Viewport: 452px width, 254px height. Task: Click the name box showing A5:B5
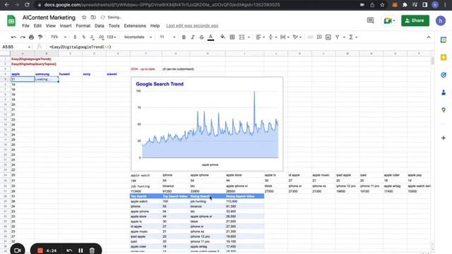point(16,47)
